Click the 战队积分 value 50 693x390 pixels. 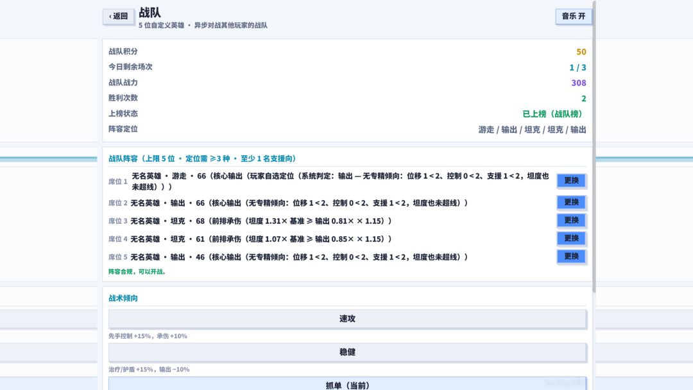[581, 52]
